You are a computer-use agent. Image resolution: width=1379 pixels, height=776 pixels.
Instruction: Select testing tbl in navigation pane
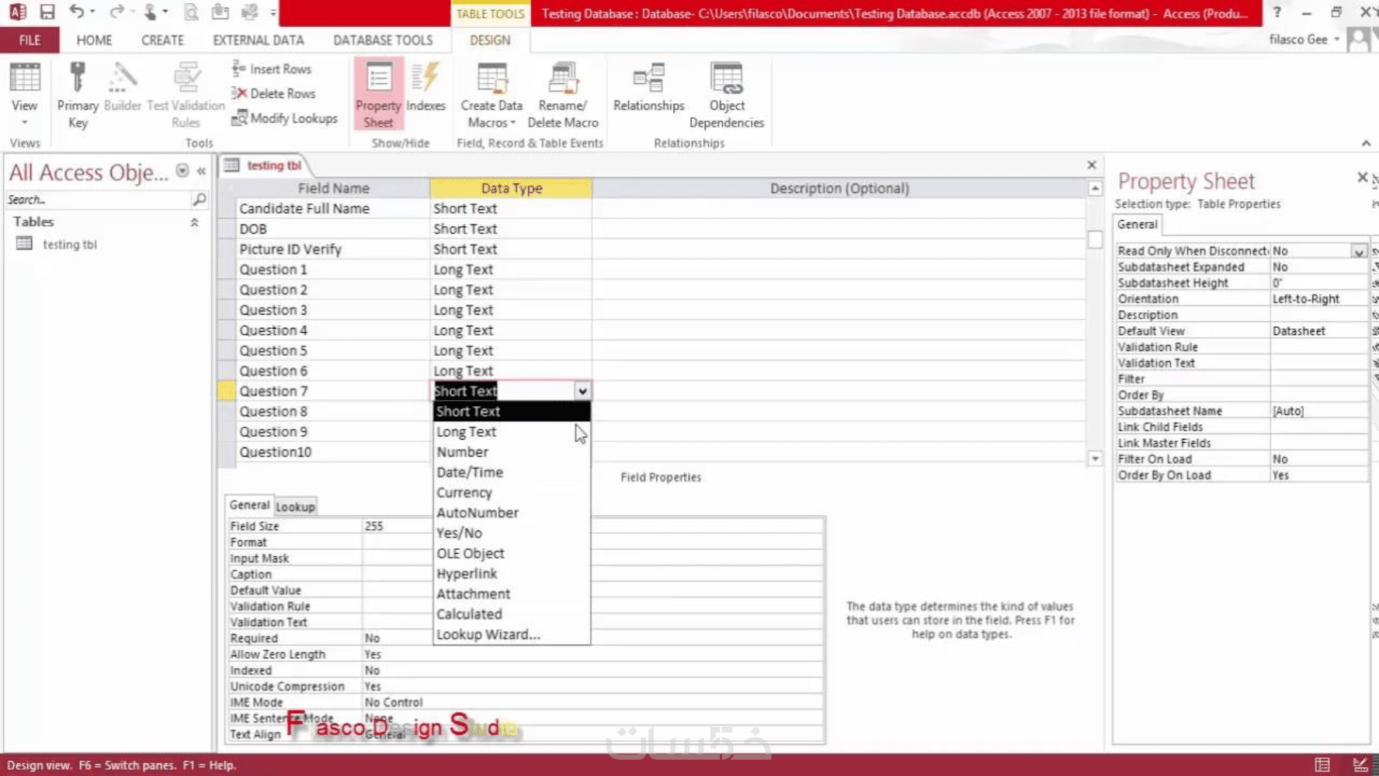69,244
